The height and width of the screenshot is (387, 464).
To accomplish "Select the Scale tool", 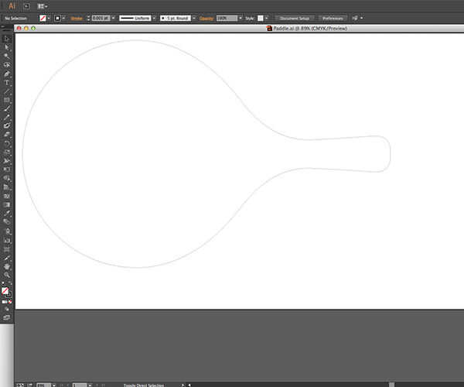I will click(6, 152).
